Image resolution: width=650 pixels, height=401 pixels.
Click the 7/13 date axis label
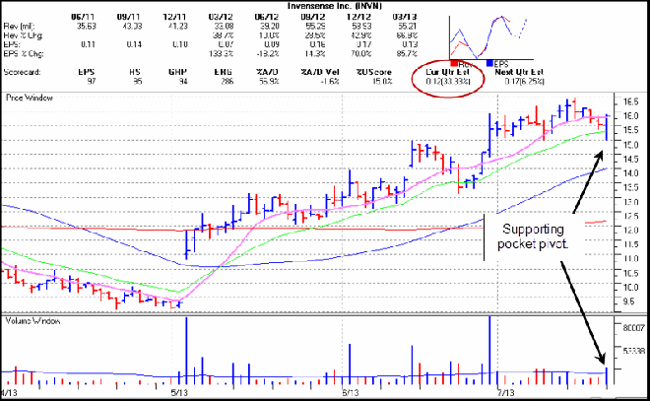tap(506, 393)
